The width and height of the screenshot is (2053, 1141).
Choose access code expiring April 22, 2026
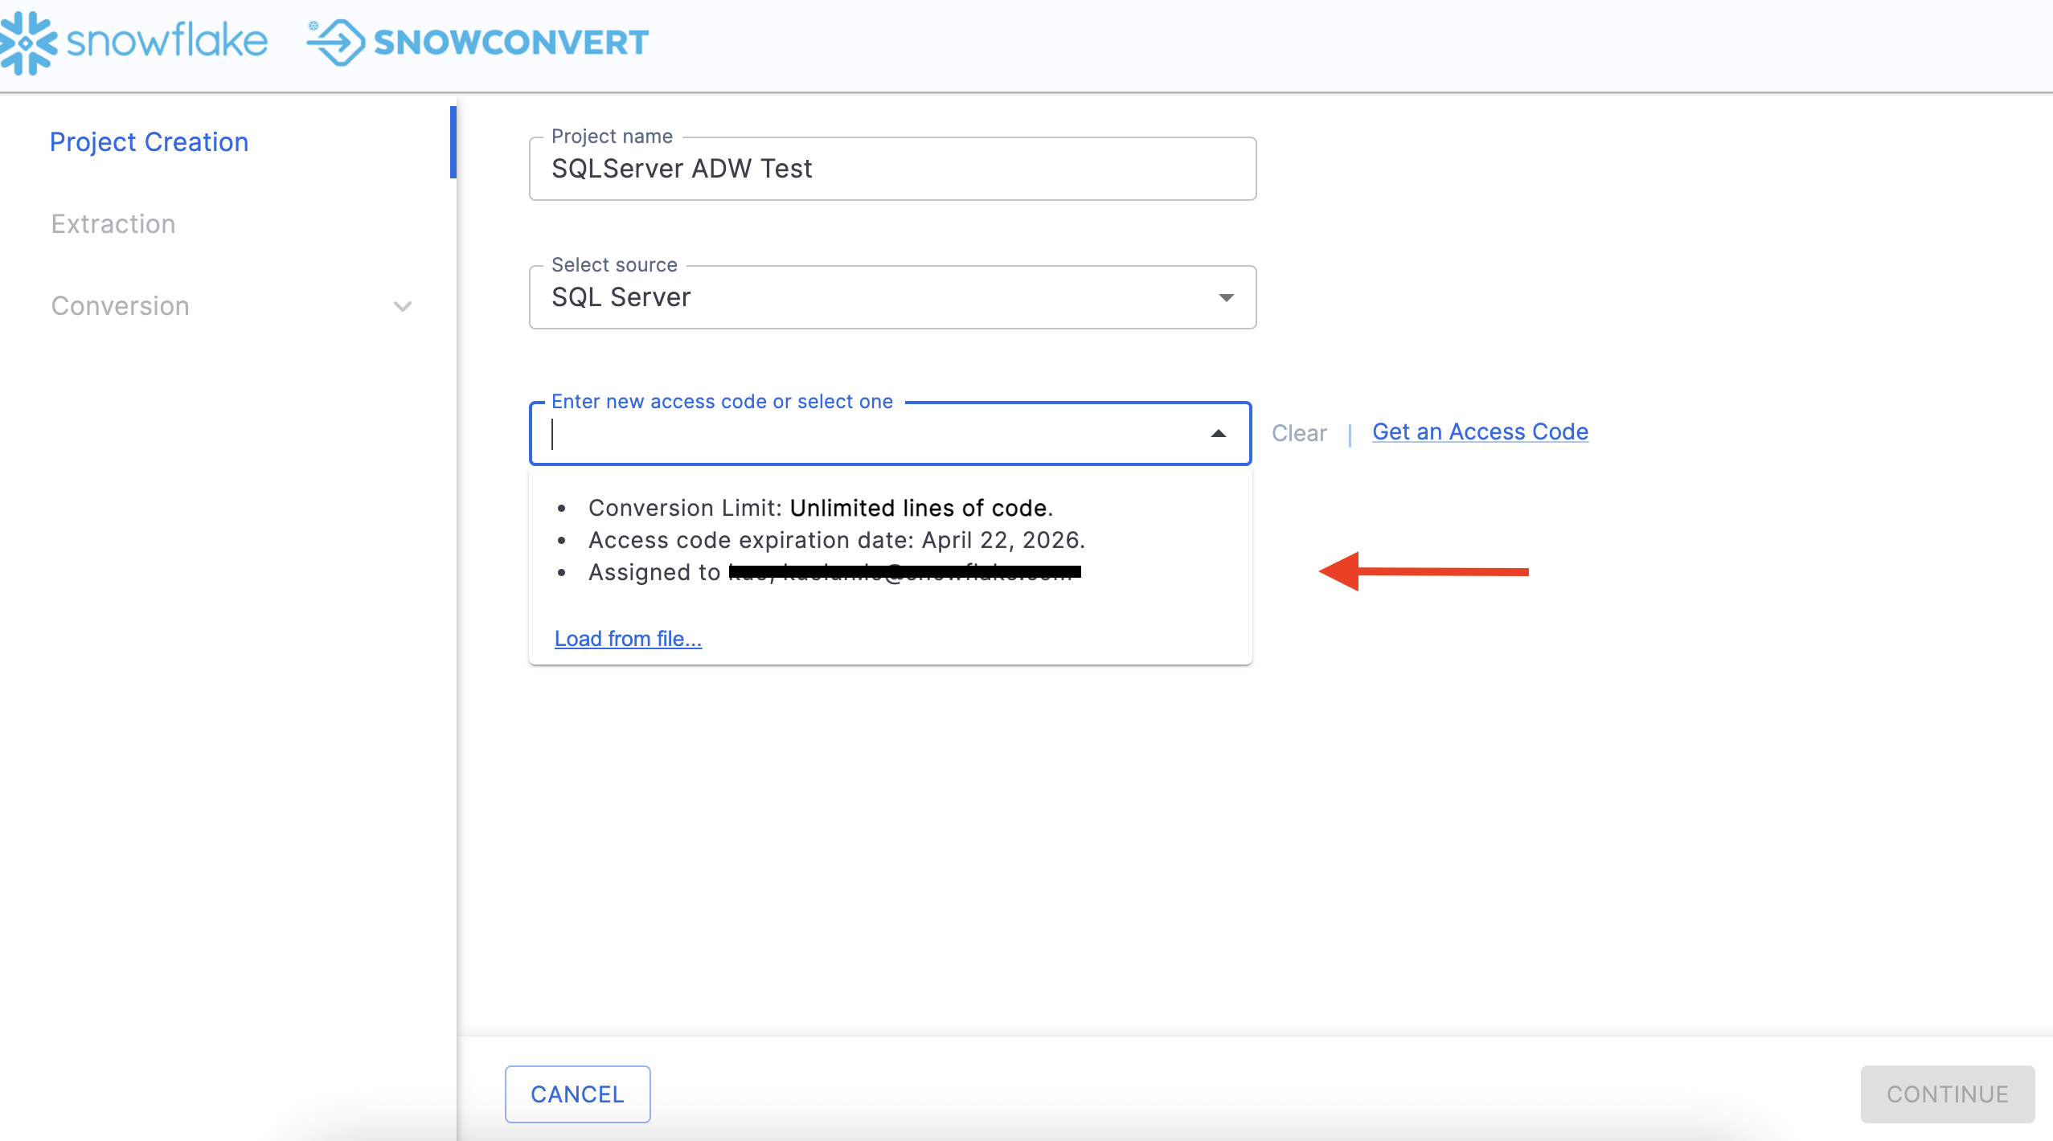tap(836, 540)
